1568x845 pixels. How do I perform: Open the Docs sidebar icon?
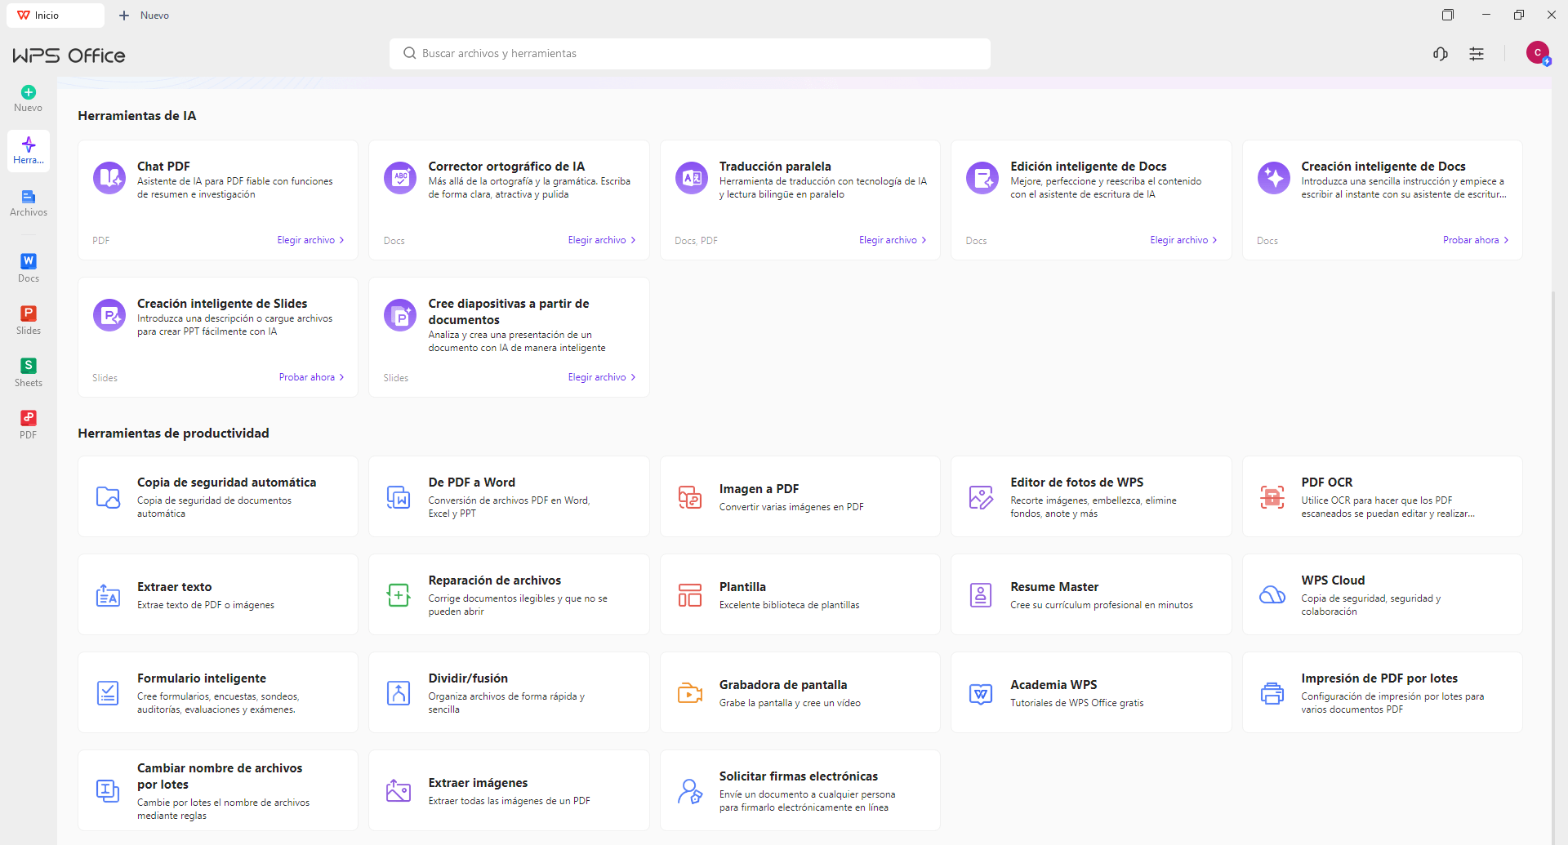(29, 267)
